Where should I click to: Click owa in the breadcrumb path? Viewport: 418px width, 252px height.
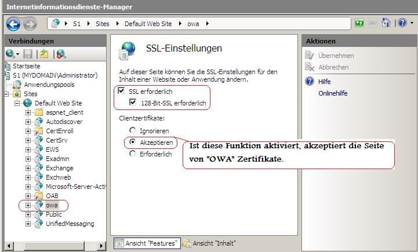pyautogui.click(x=193, y=24)
